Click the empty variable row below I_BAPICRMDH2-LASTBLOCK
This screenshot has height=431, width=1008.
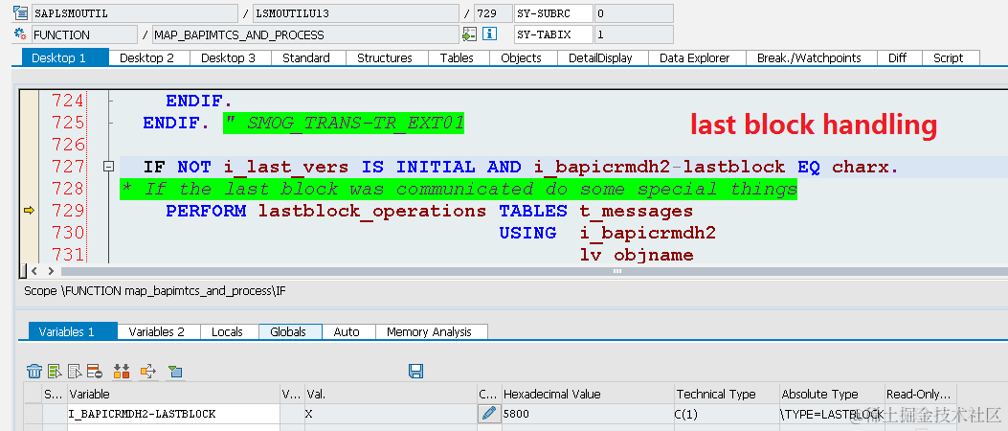173,427
